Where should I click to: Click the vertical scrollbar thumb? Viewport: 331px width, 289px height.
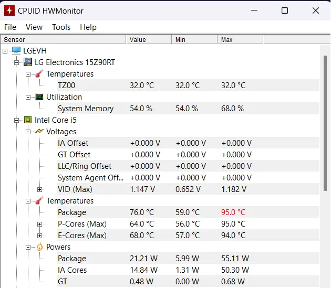[326, 121]
